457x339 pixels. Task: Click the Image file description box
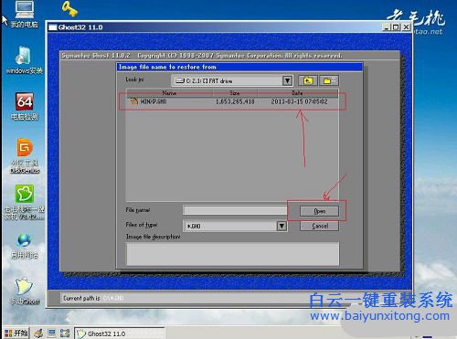click(232, 254)
